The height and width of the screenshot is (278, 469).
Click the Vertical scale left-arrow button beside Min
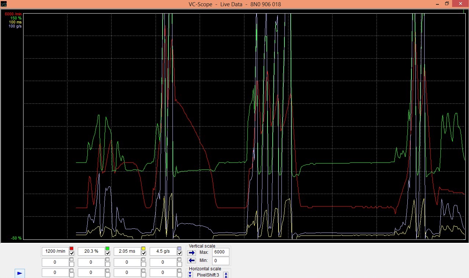tap(192, 261)
